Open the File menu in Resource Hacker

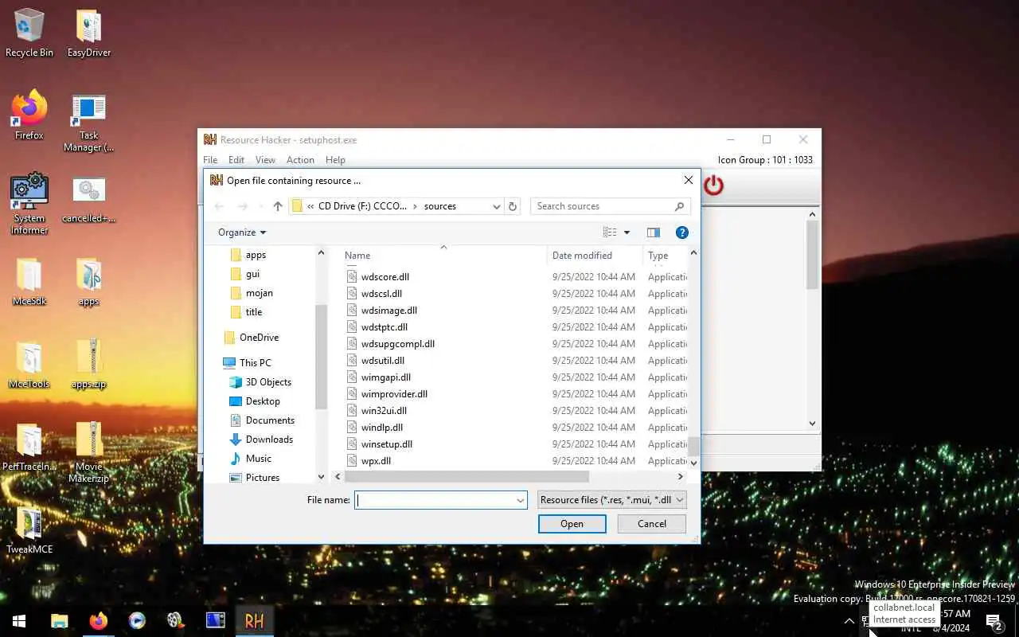[x=210, y=160]
